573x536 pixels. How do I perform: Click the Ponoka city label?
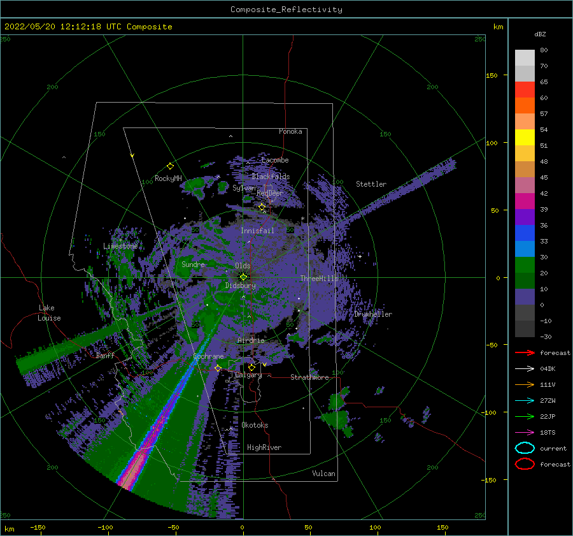coord(290,131)
